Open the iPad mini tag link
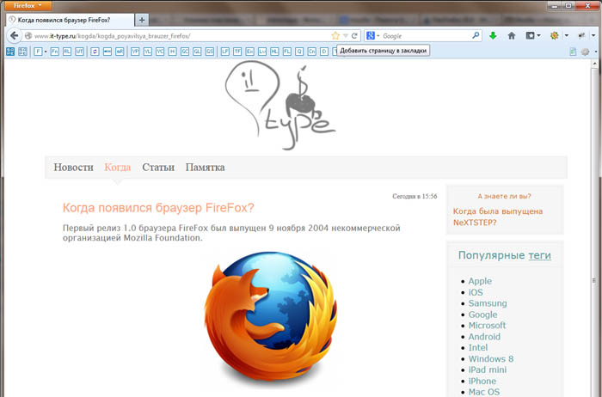 488,370
